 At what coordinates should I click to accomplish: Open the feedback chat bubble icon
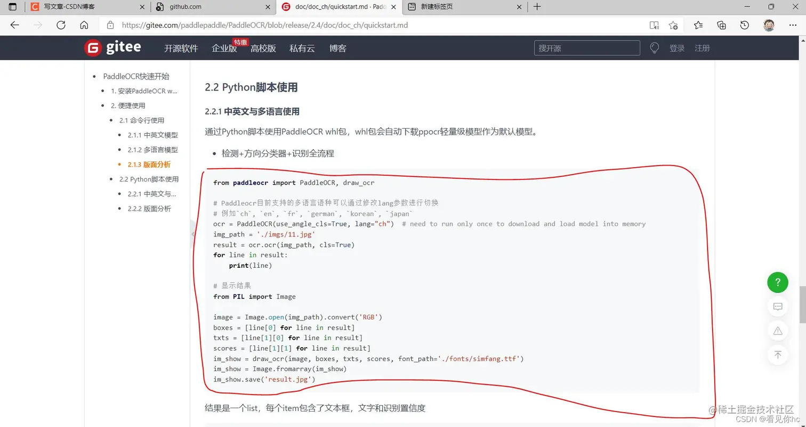pyautogui.click(x=778, y=306)
